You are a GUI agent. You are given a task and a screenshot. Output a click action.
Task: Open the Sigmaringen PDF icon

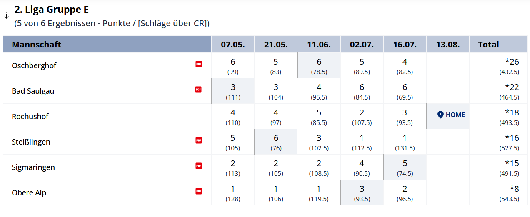tap(199, 166)
